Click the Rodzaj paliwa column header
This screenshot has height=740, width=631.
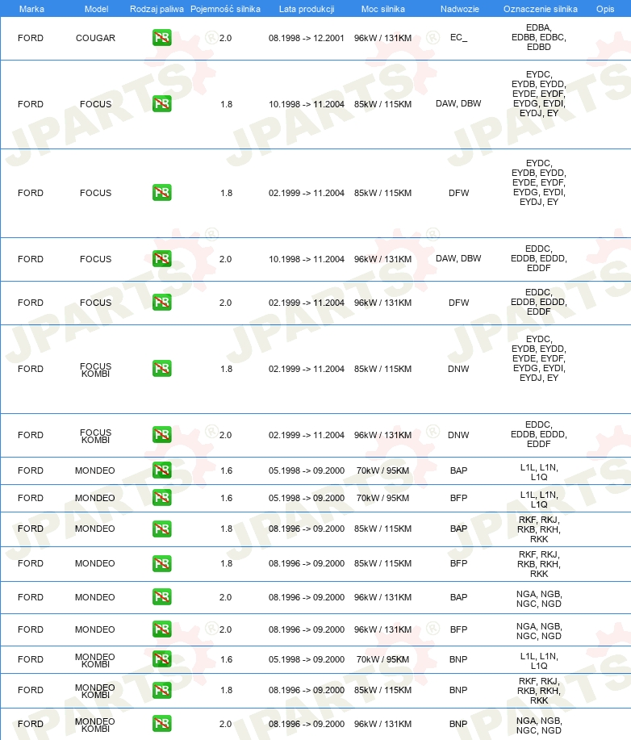pos(157,9)
